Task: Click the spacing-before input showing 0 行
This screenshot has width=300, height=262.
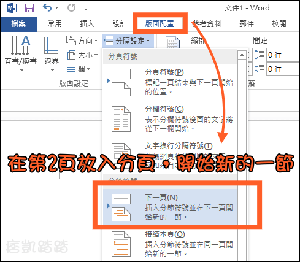Action: tap(283, 55)
